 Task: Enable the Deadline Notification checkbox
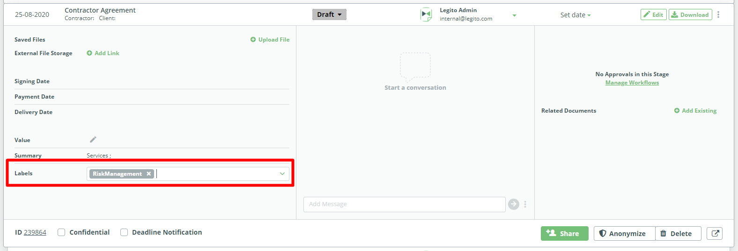pos(124,232)
